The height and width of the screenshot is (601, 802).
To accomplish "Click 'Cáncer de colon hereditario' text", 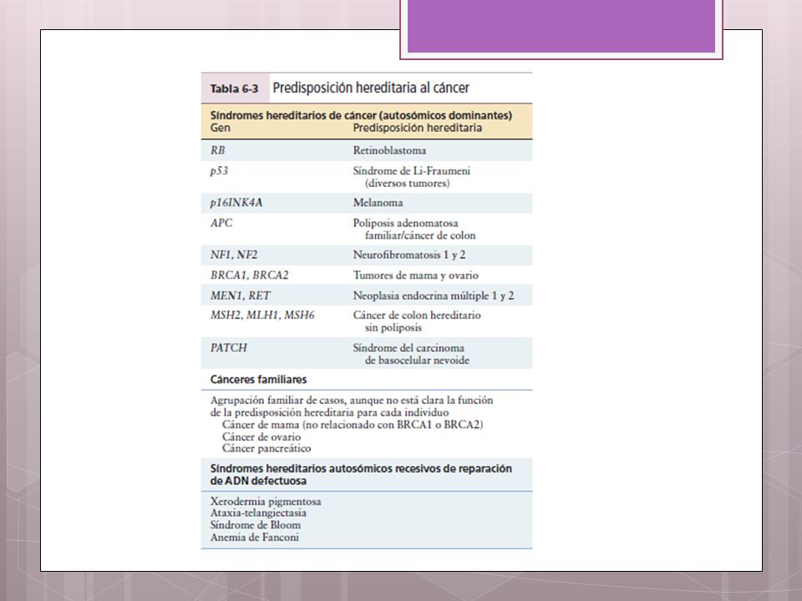I will (x=417, y=316).
